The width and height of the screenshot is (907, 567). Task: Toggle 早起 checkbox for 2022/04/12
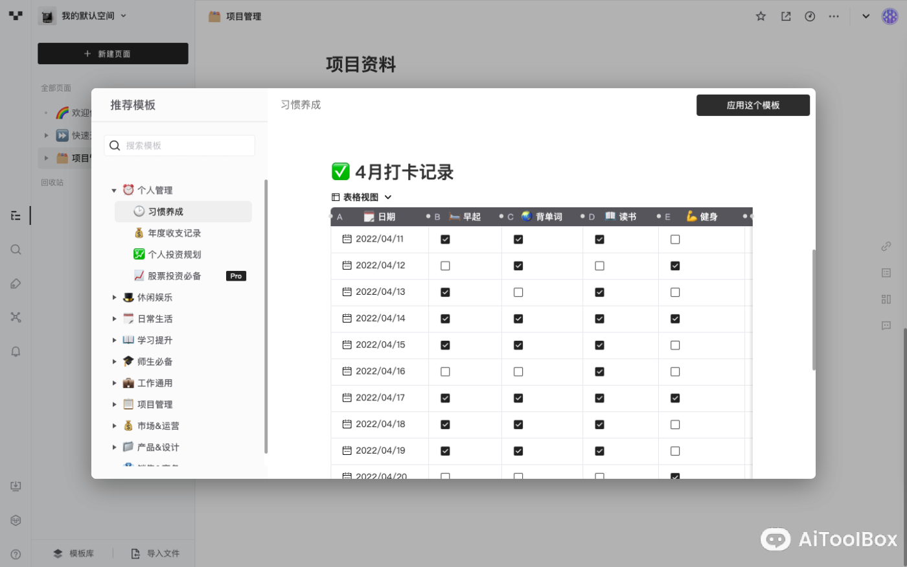pyautogui.click(x=445, y=266)
